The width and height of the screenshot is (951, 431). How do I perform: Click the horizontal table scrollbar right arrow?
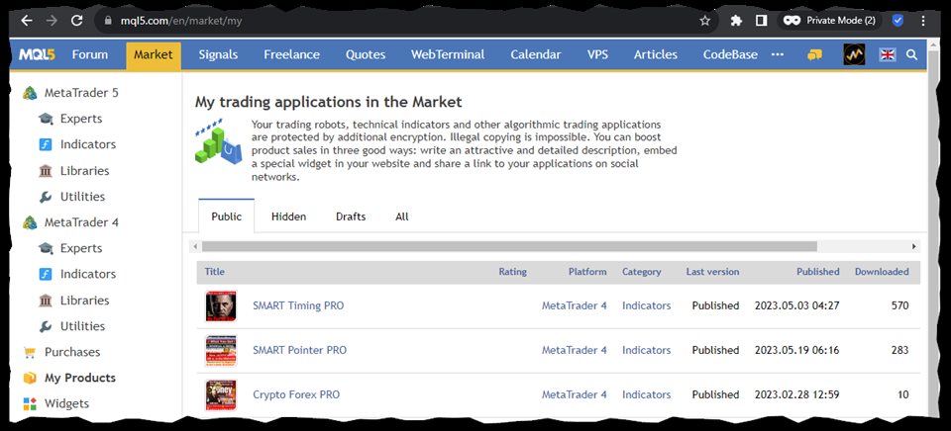point(913,246)
